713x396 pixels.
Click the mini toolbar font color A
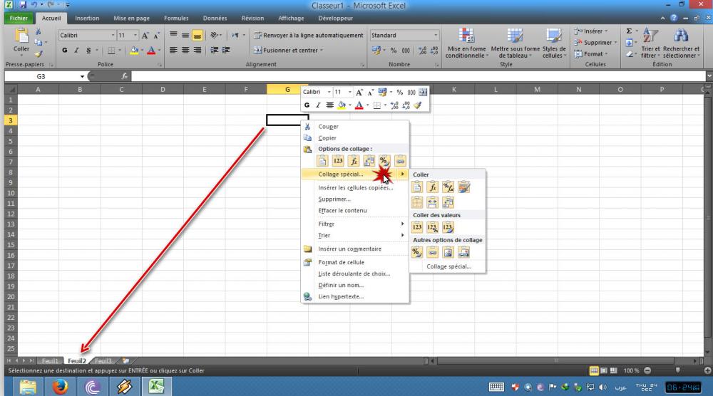pos(359,105)
